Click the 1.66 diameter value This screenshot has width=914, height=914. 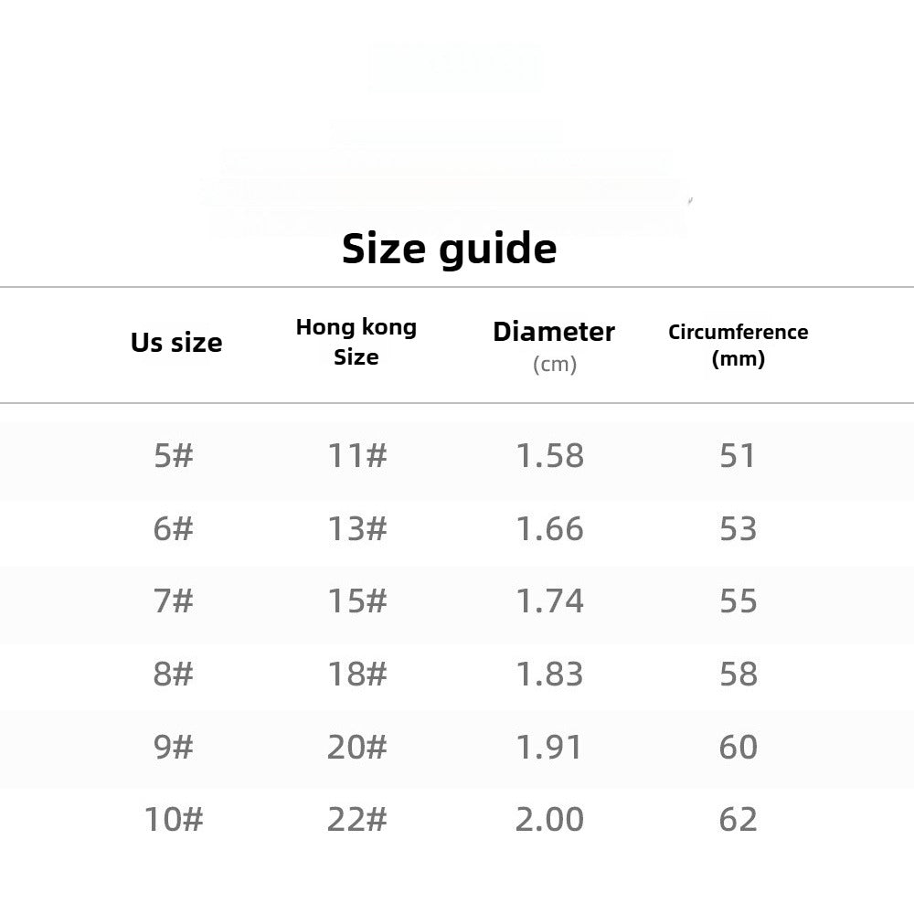[550, 528]
